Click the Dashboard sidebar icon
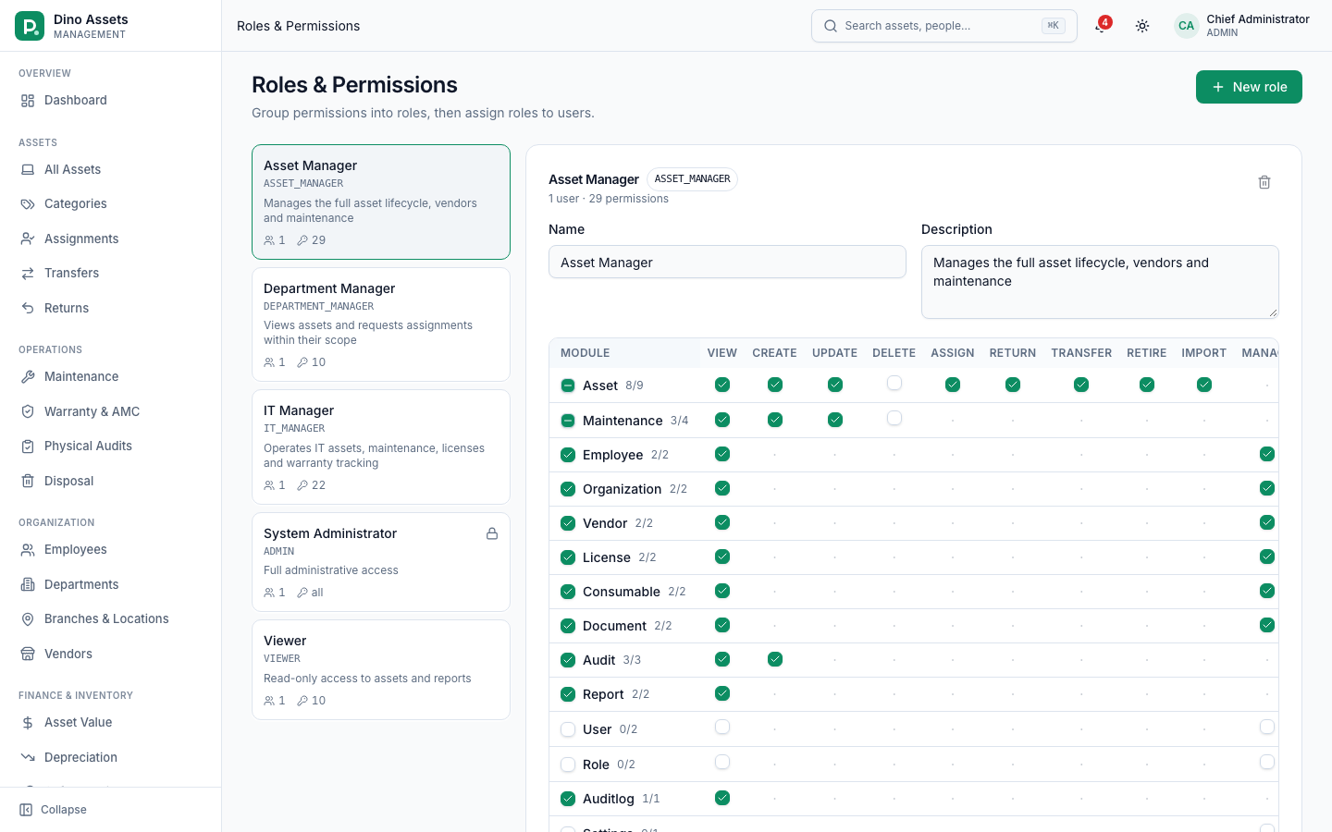The width and height of the screenshot is (1332, 832). (28, 101)
